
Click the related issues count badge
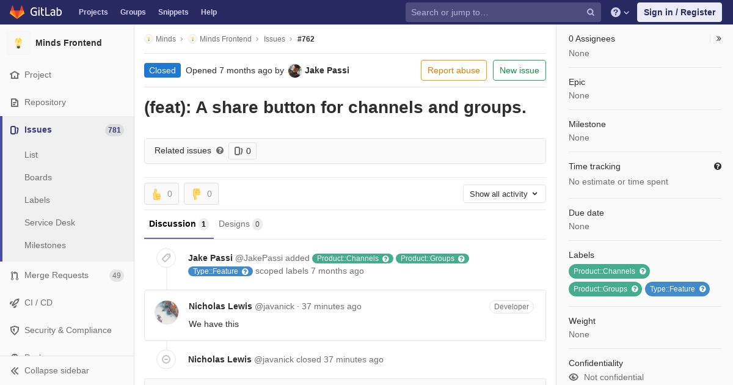click(x=243, y=151)
